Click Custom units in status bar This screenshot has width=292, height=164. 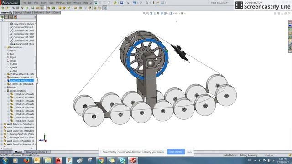tap(269, 155)
